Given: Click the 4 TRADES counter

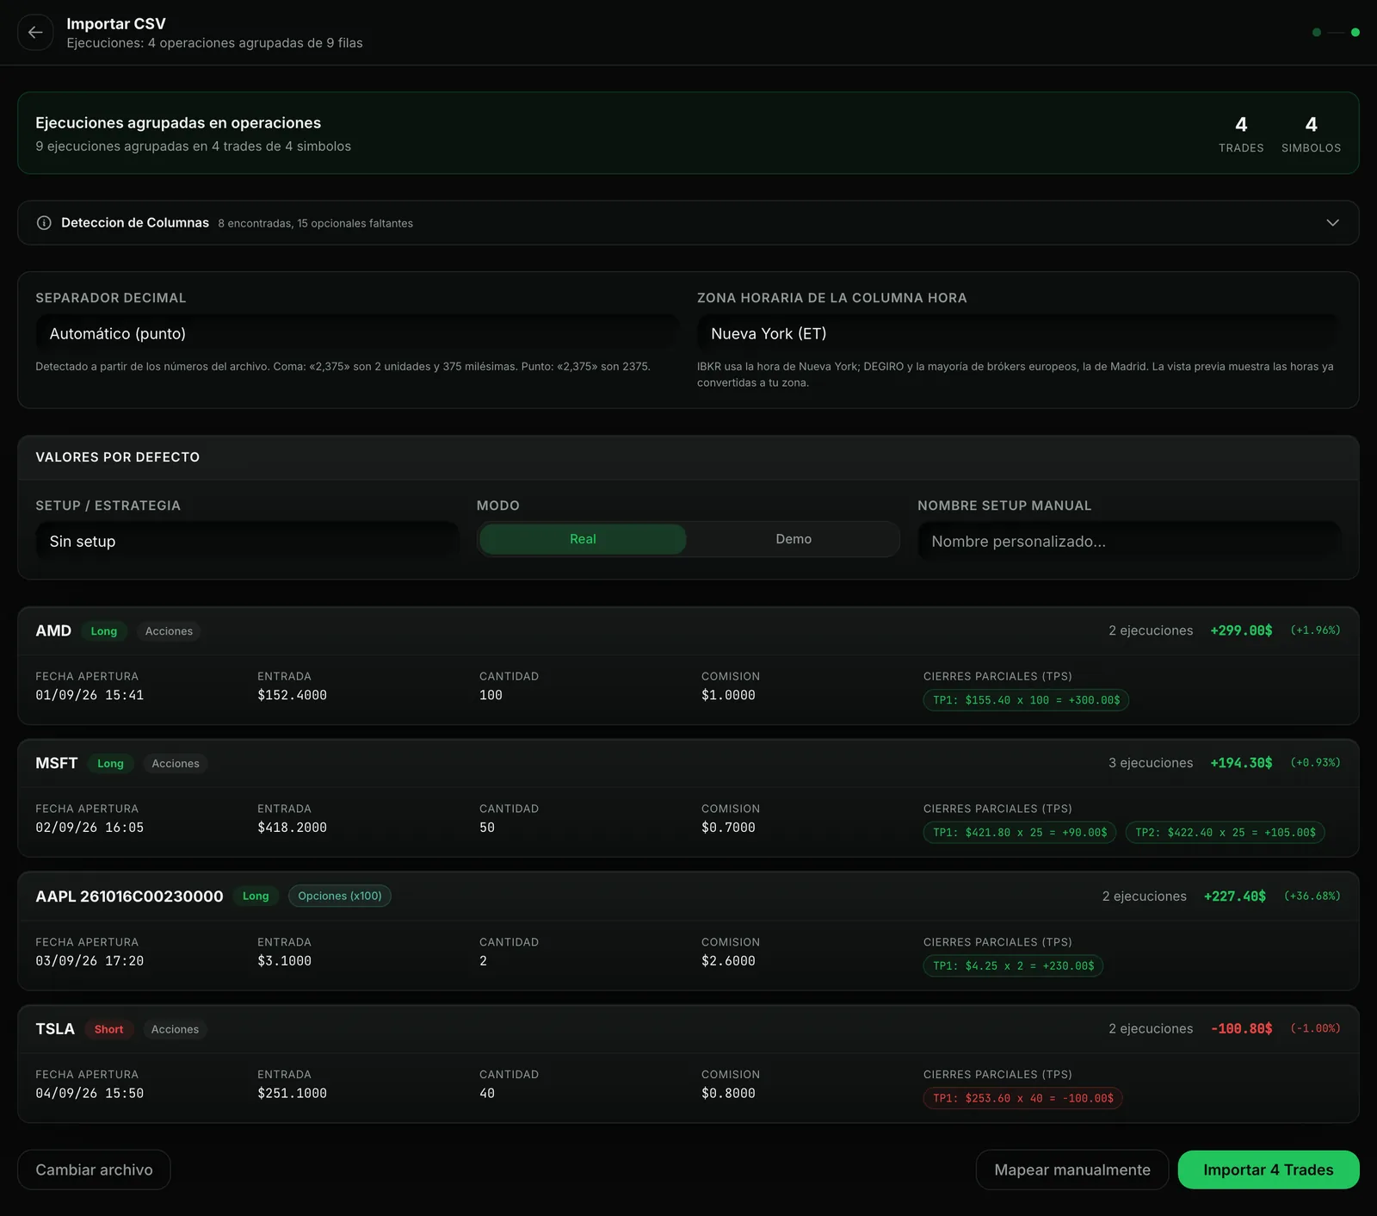Looking at the screenshot, I should coord(1241,134).
